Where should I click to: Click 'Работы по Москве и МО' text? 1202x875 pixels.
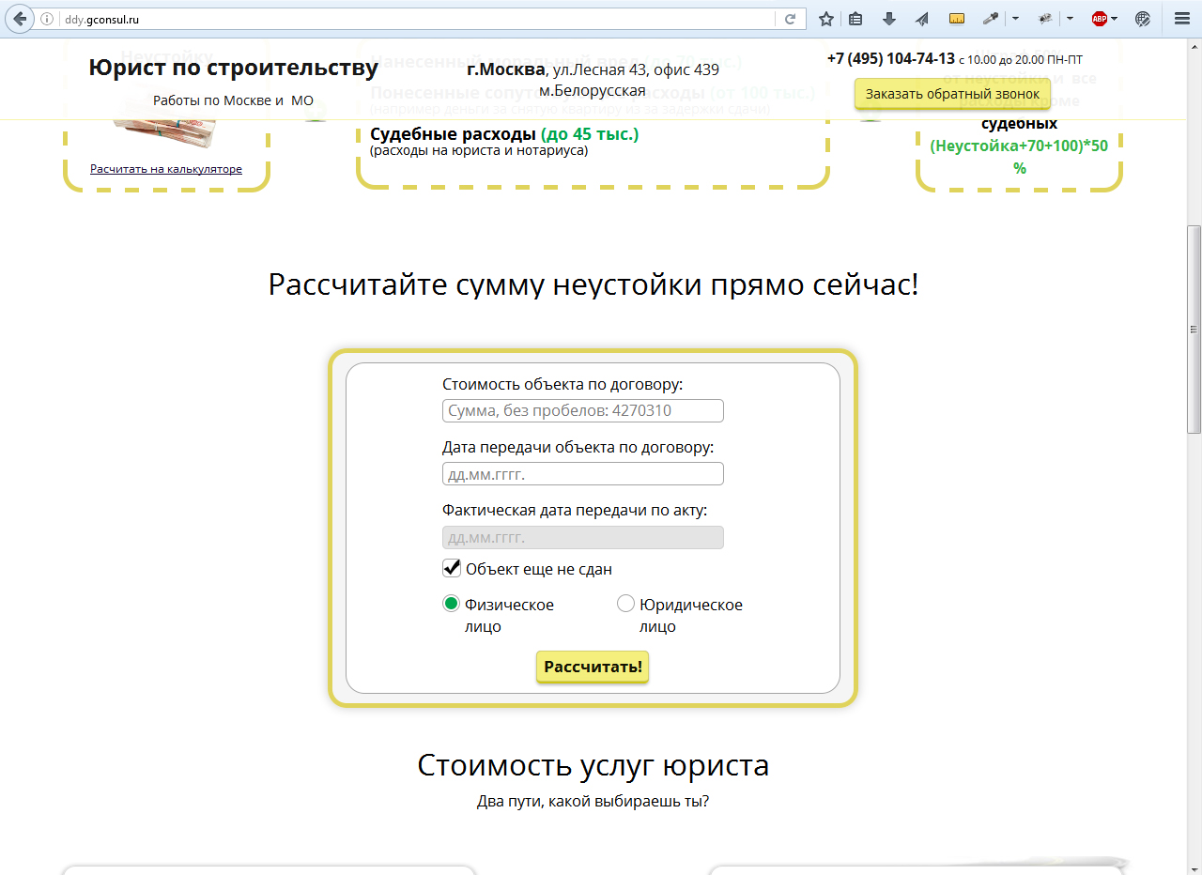click(233, 100)
